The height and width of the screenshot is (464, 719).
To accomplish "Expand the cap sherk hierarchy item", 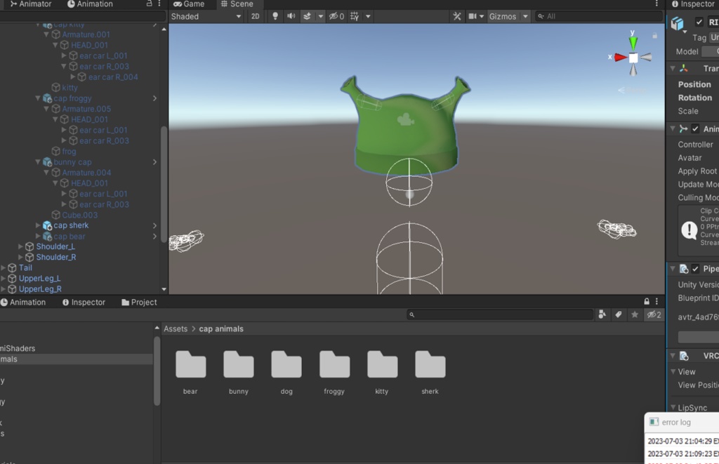I will click(x=38, y=225).
